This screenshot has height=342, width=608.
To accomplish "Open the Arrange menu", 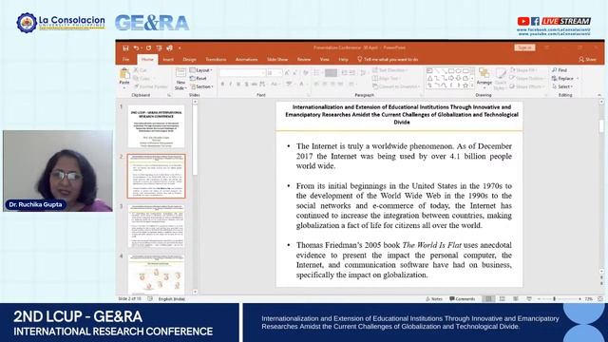I will 484,78.
